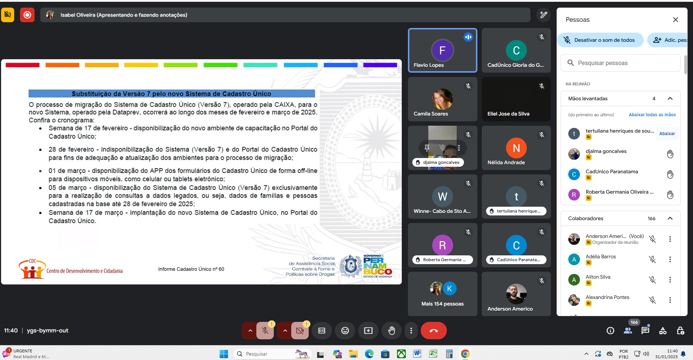
Task: Open the meeting details info icon
Action: click(610, 331)
